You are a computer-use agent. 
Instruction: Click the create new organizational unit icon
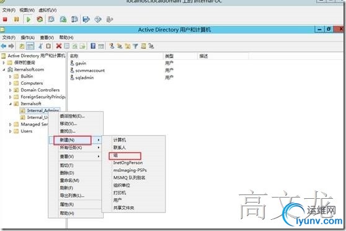tap(128, 46)
